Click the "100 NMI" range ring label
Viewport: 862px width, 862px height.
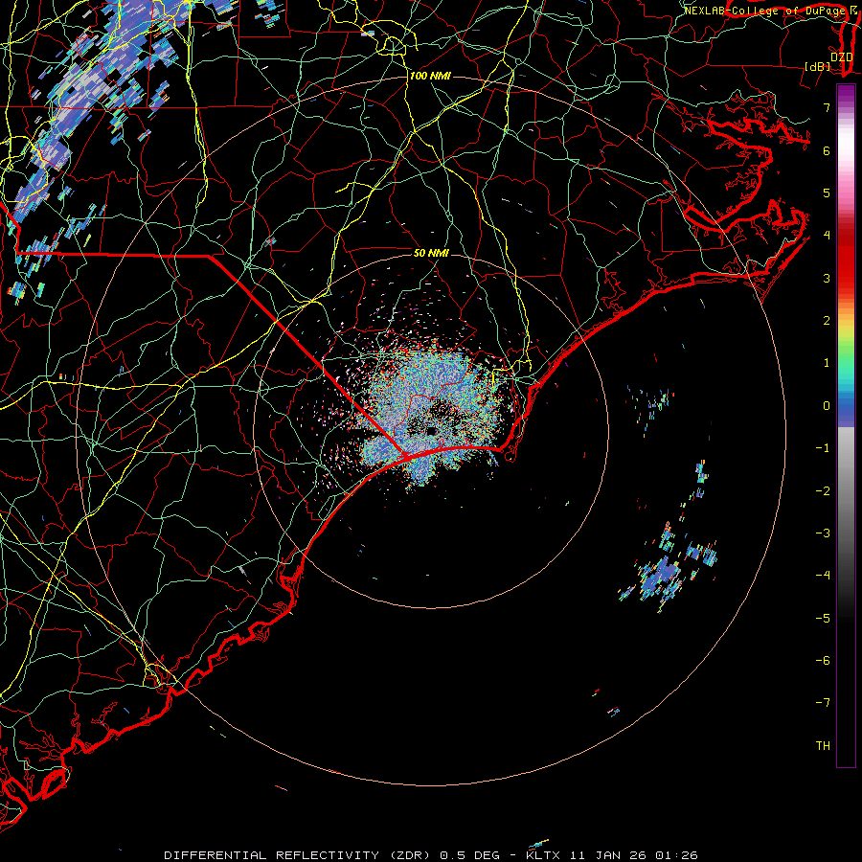click(430, 76)
